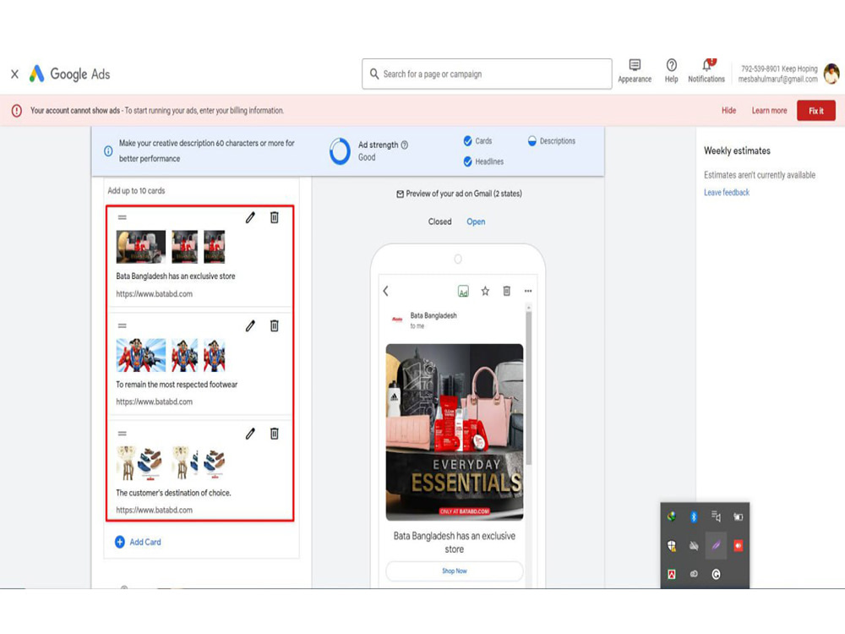
Task: Switch preview to Open state
Action: [x=476, y=221]
